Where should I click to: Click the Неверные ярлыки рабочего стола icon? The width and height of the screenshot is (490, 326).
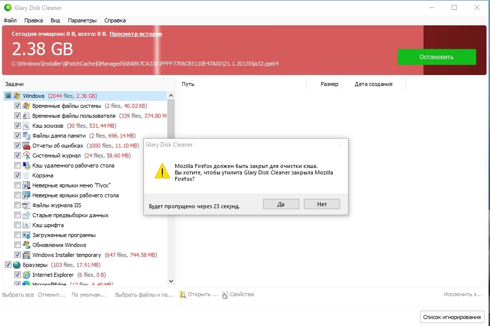pos(27,195)
